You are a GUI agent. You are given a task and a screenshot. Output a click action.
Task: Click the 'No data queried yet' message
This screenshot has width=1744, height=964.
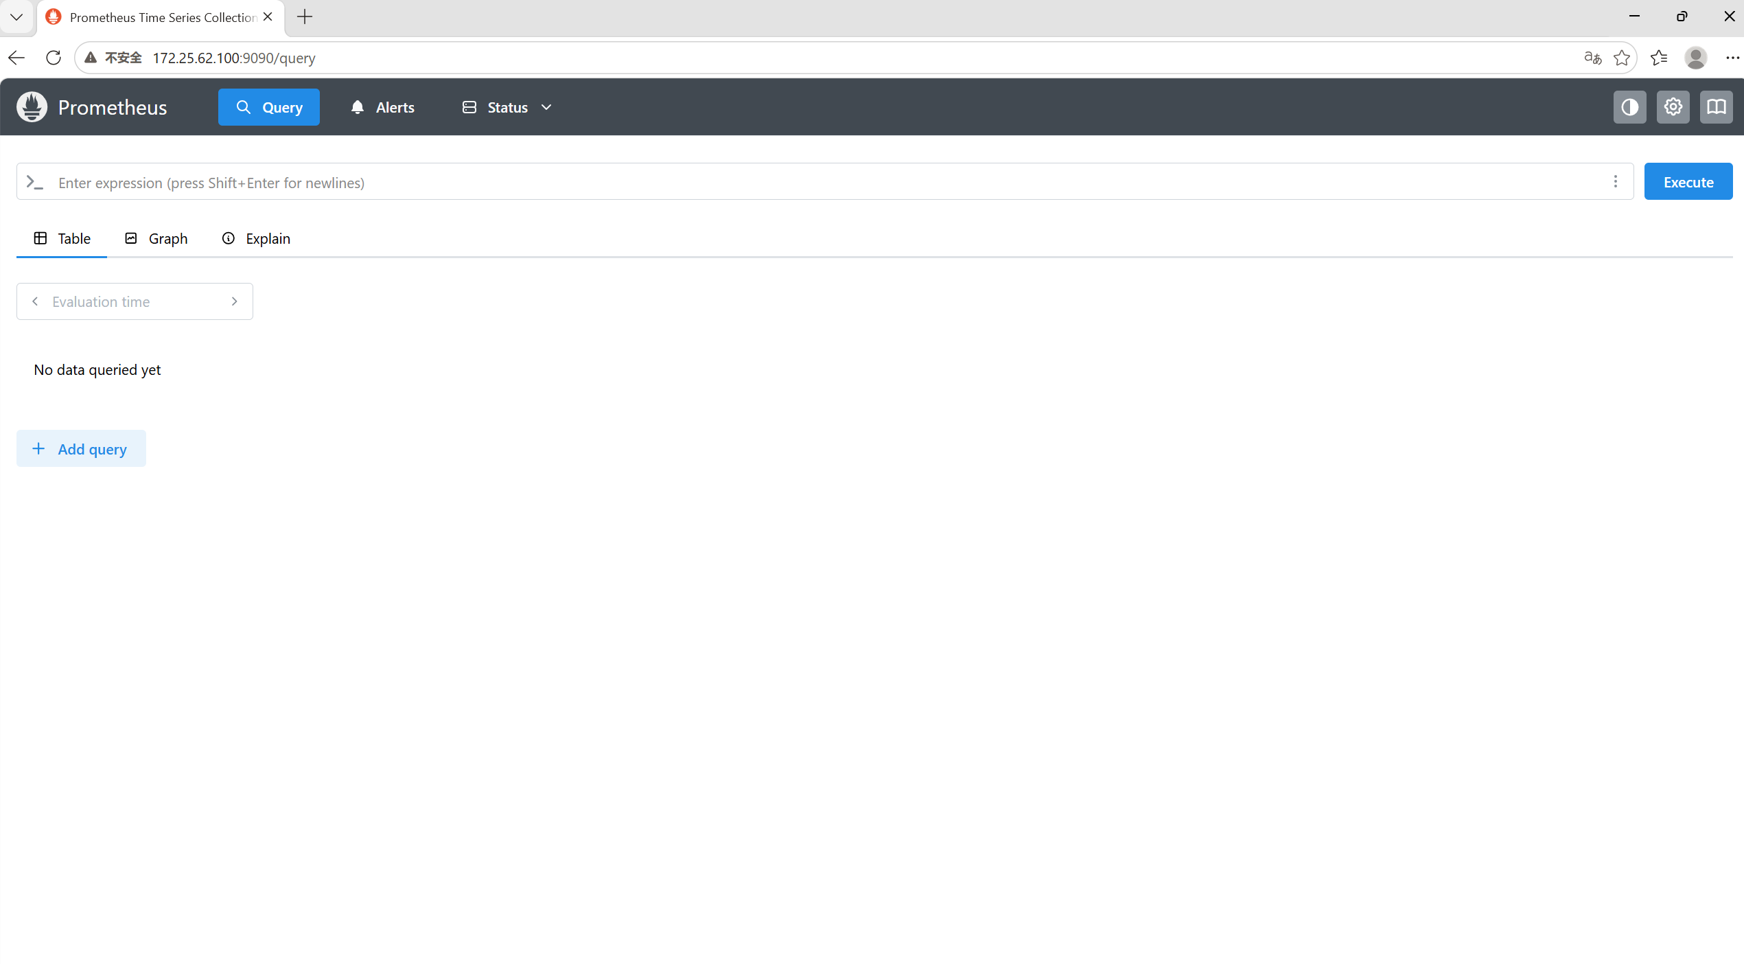[97, 369]
